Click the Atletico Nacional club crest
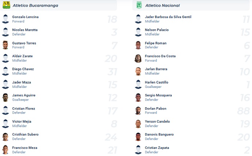This screenshot has width=252, height=156. (139, 5)
